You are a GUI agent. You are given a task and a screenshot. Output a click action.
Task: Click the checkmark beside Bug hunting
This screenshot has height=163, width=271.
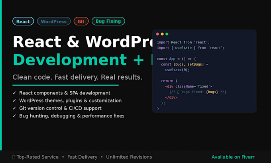point(14,116)
